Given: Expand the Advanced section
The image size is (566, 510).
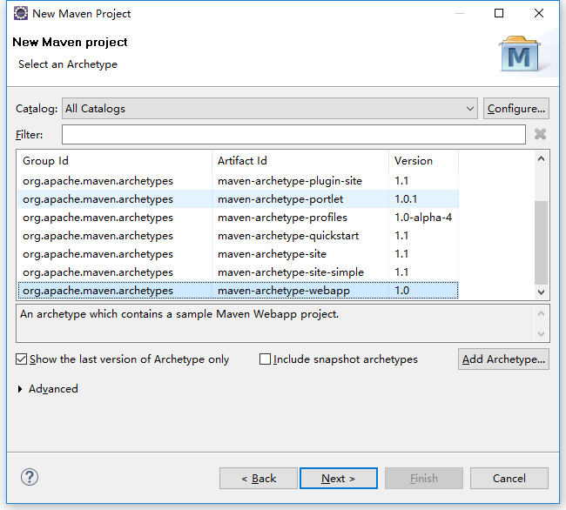Looking at the screenshot, I should pos(20,389).
